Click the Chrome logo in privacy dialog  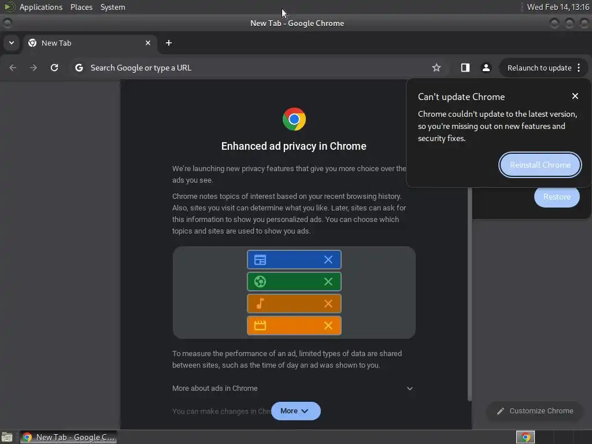click(x=294, y=119)
